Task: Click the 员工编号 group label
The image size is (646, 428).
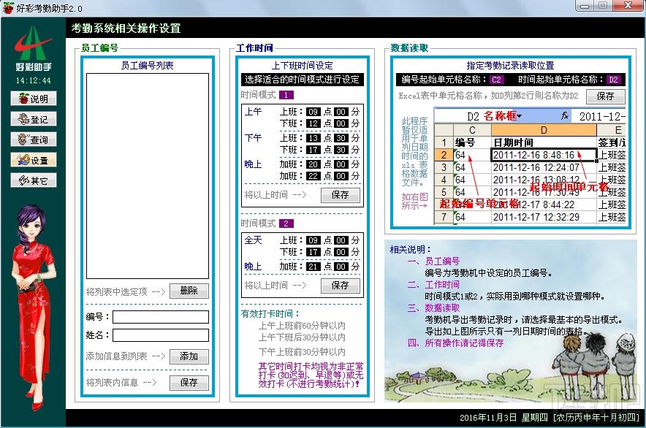Action: (x=99, y=48)
